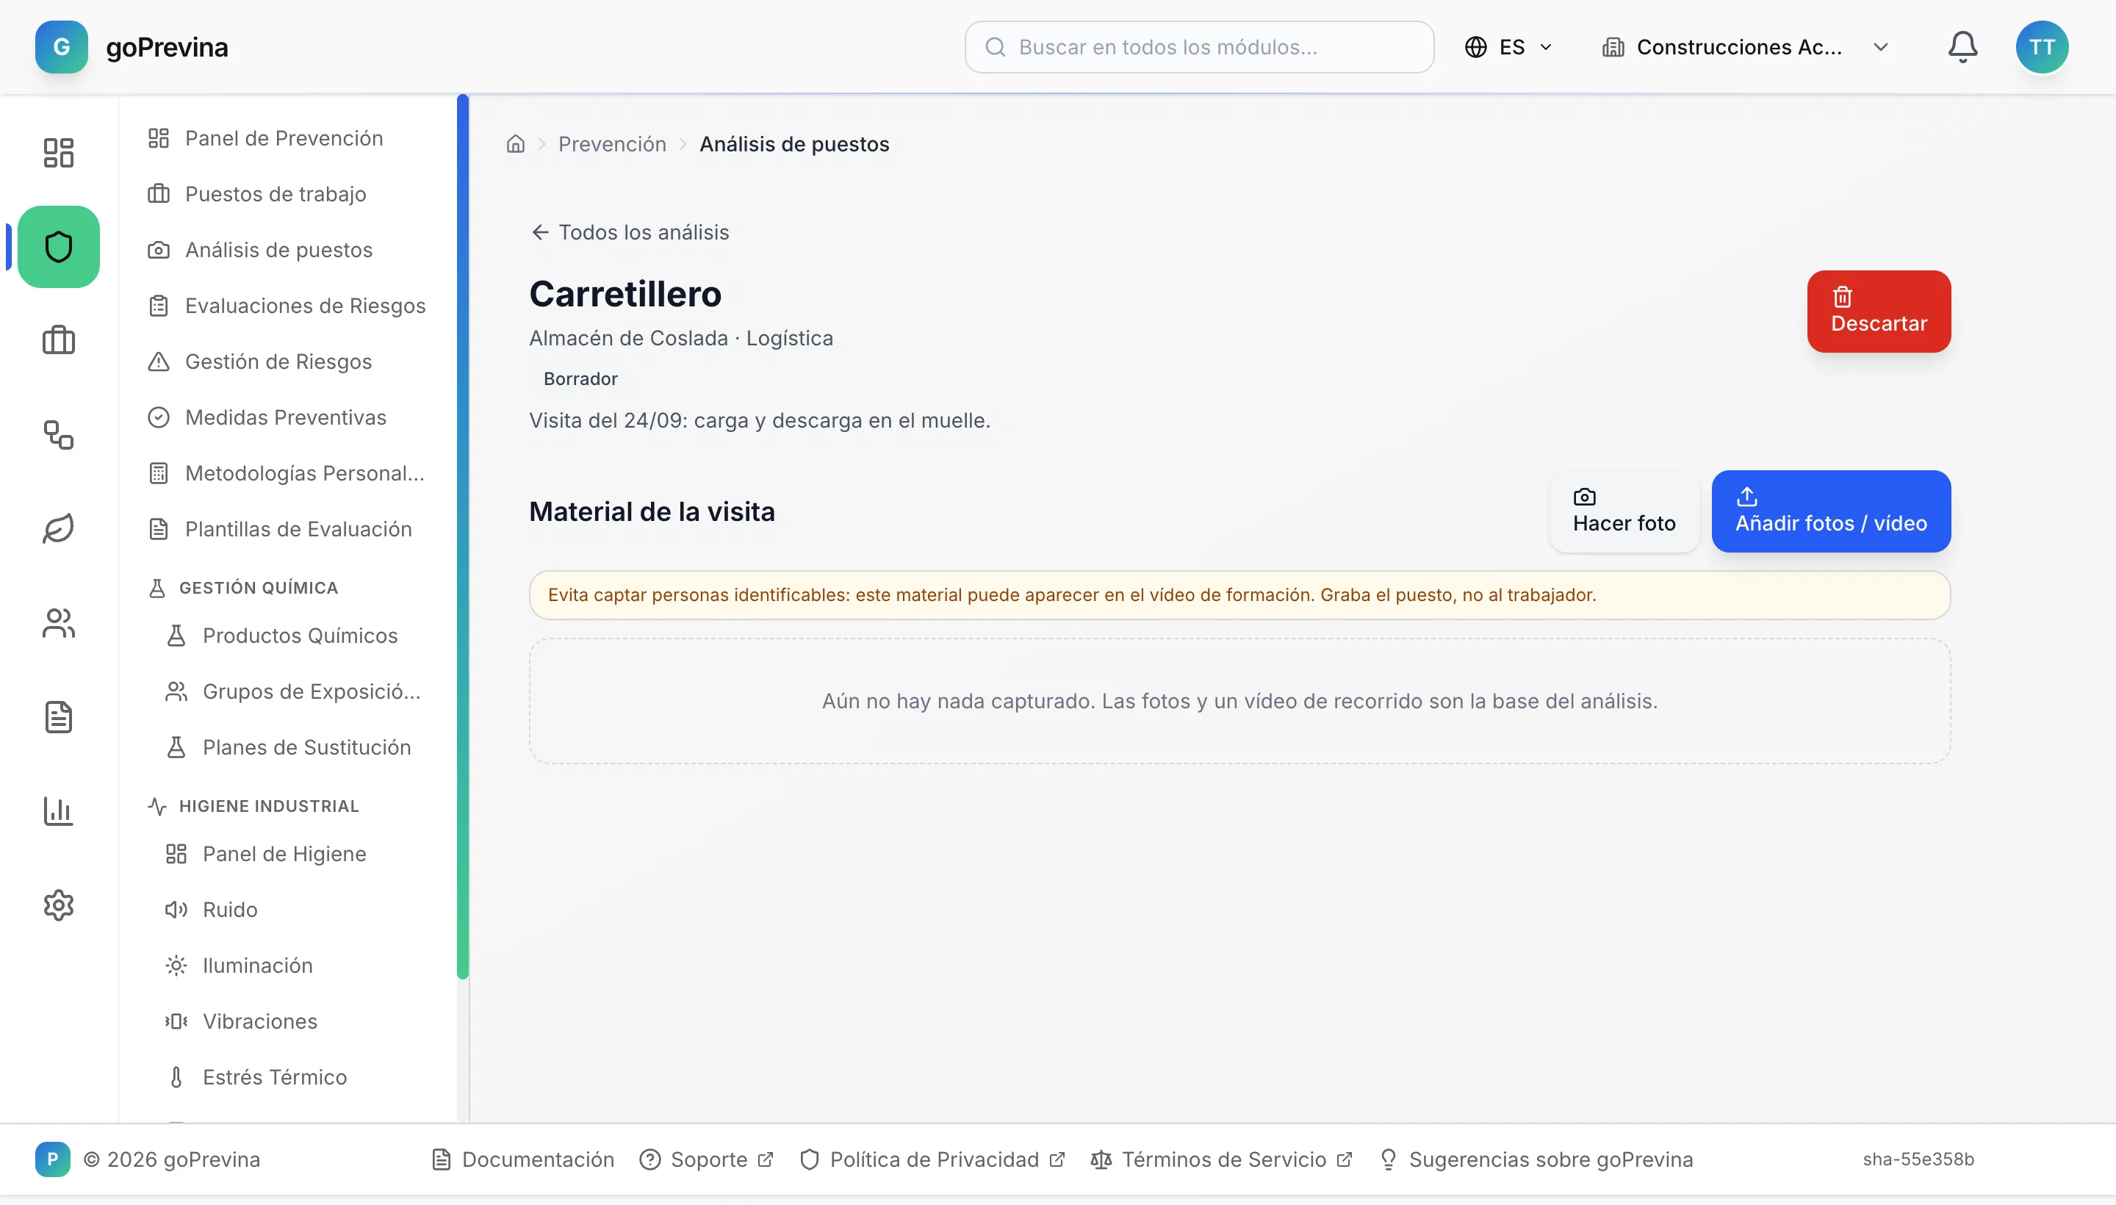2116x1205 pixels.
Task: Open Productos Químicos menu item
Action: pos(296,636)
